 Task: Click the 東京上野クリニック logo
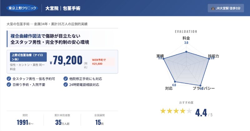tap(22, 8)
